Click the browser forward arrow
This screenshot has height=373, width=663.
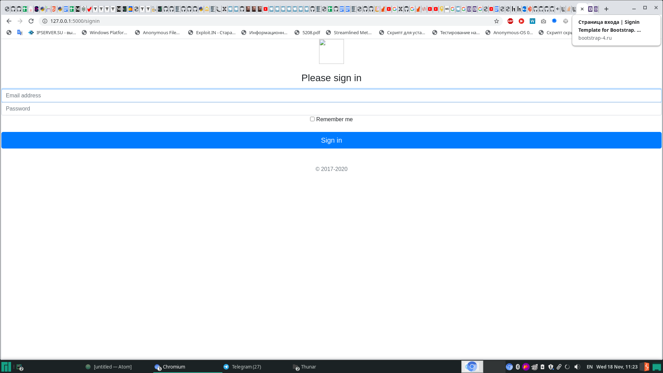tap(20, 21)
